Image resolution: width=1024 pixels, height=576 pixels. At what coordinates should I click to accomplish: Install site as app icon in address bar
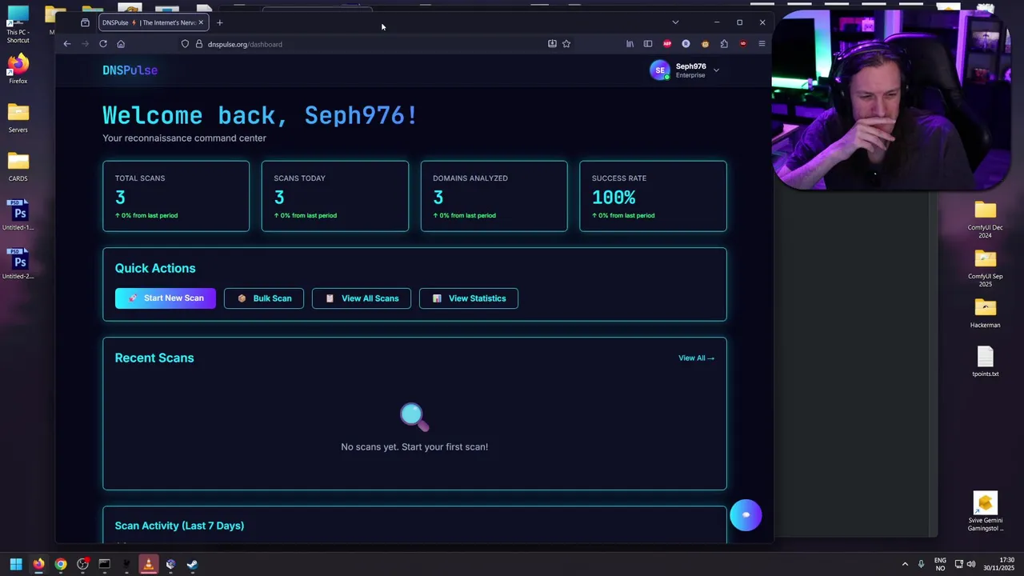[x=552, y=44]
